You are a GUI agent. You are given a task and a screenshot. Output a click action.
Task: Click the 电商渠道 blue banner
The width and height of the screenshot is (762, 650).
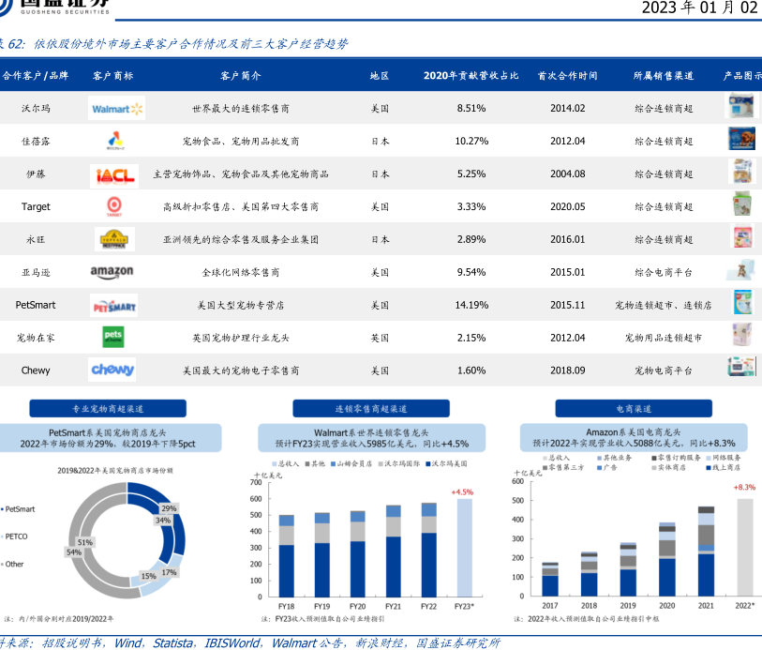(634, 409)
